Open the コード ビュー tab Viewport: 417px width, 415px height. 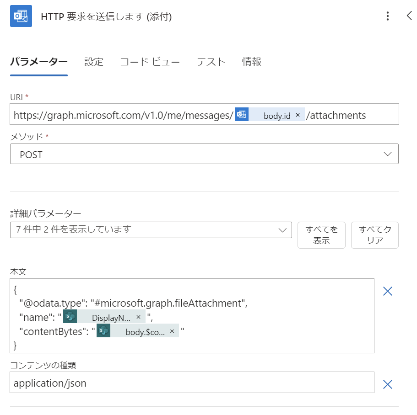150,62
